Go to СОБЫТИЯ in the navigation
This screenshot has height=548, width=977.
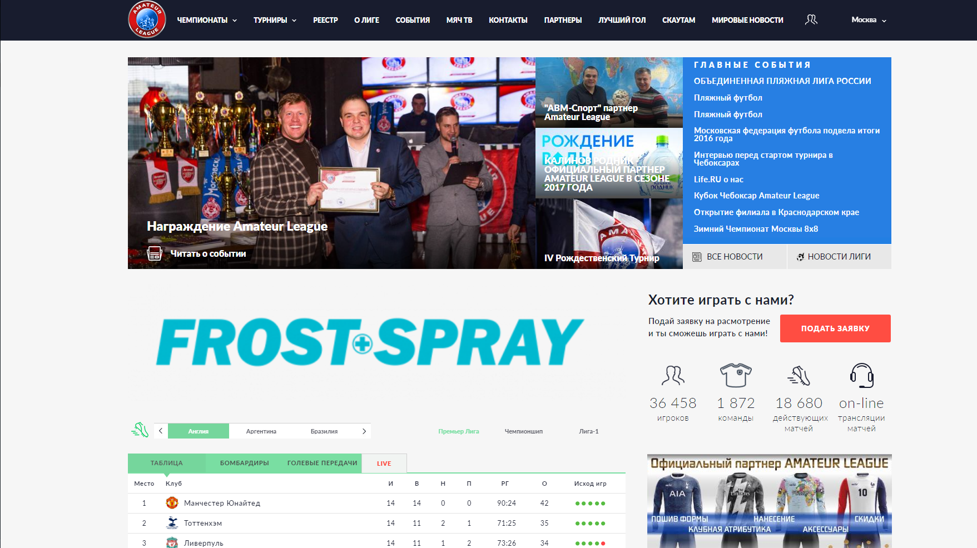tap(413, 20)
